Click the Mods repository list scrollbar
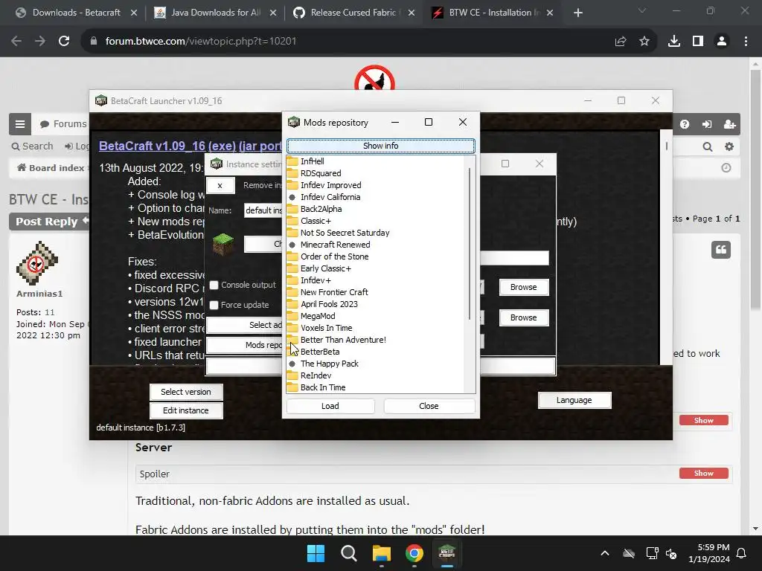 pos(470,243)
